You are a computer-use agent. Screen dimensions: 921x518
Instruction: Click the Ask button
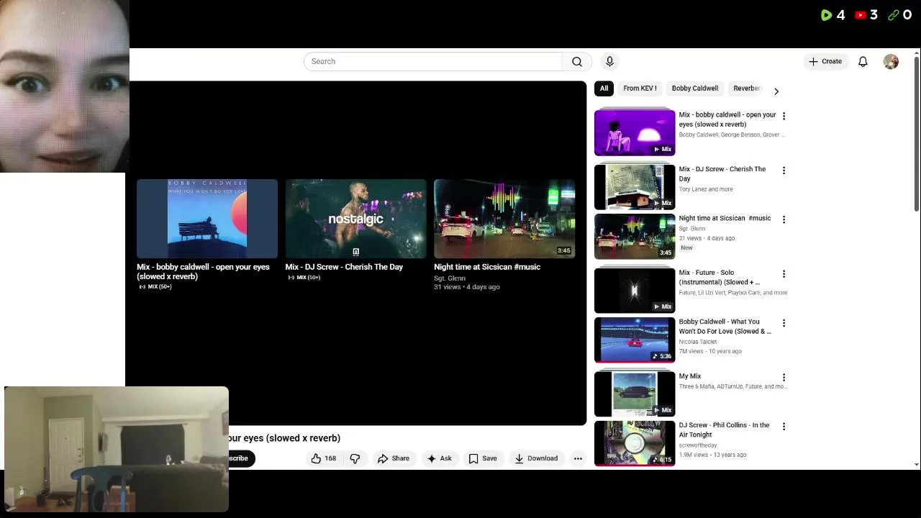(439, 458)
